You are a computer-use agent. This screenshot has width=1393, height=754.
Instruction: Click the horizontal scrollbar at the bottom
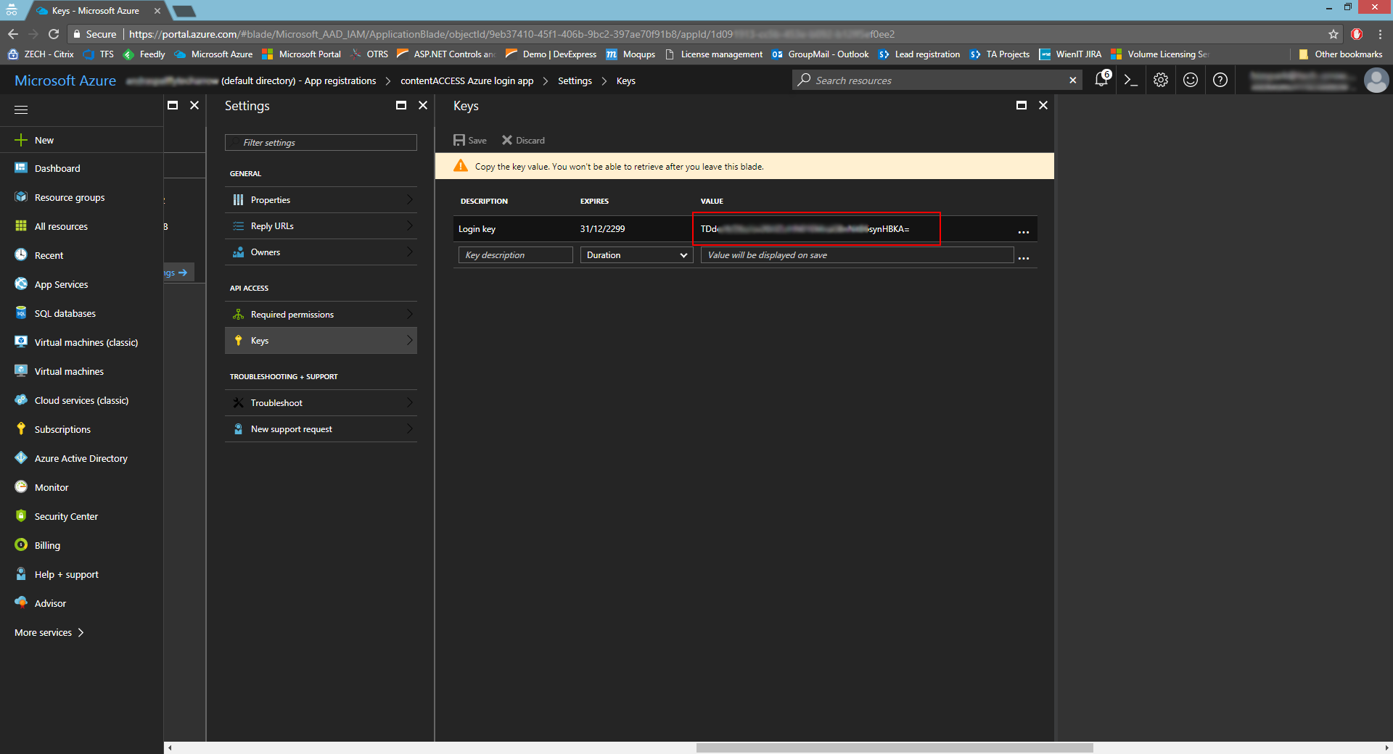pos(894,747)
